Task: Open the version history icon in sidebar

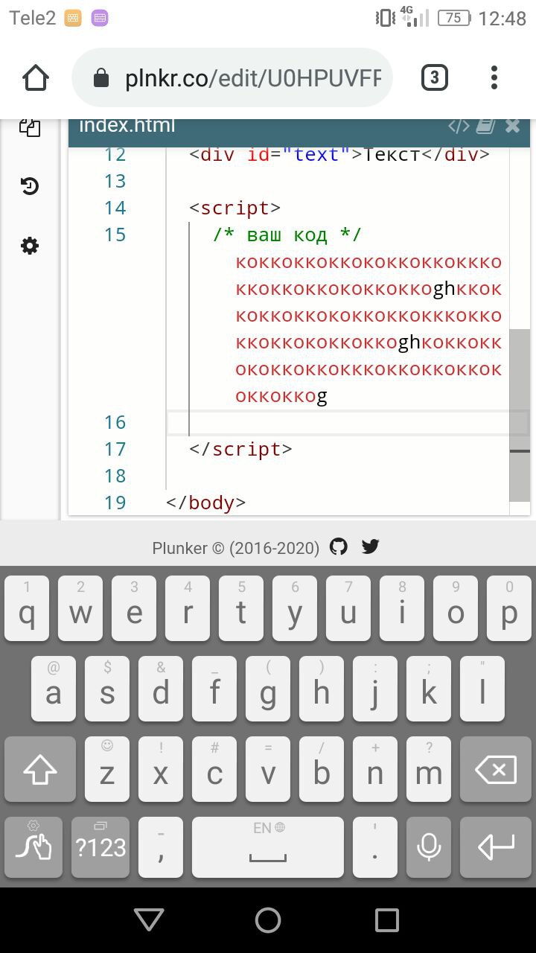Action: point(30,186)
